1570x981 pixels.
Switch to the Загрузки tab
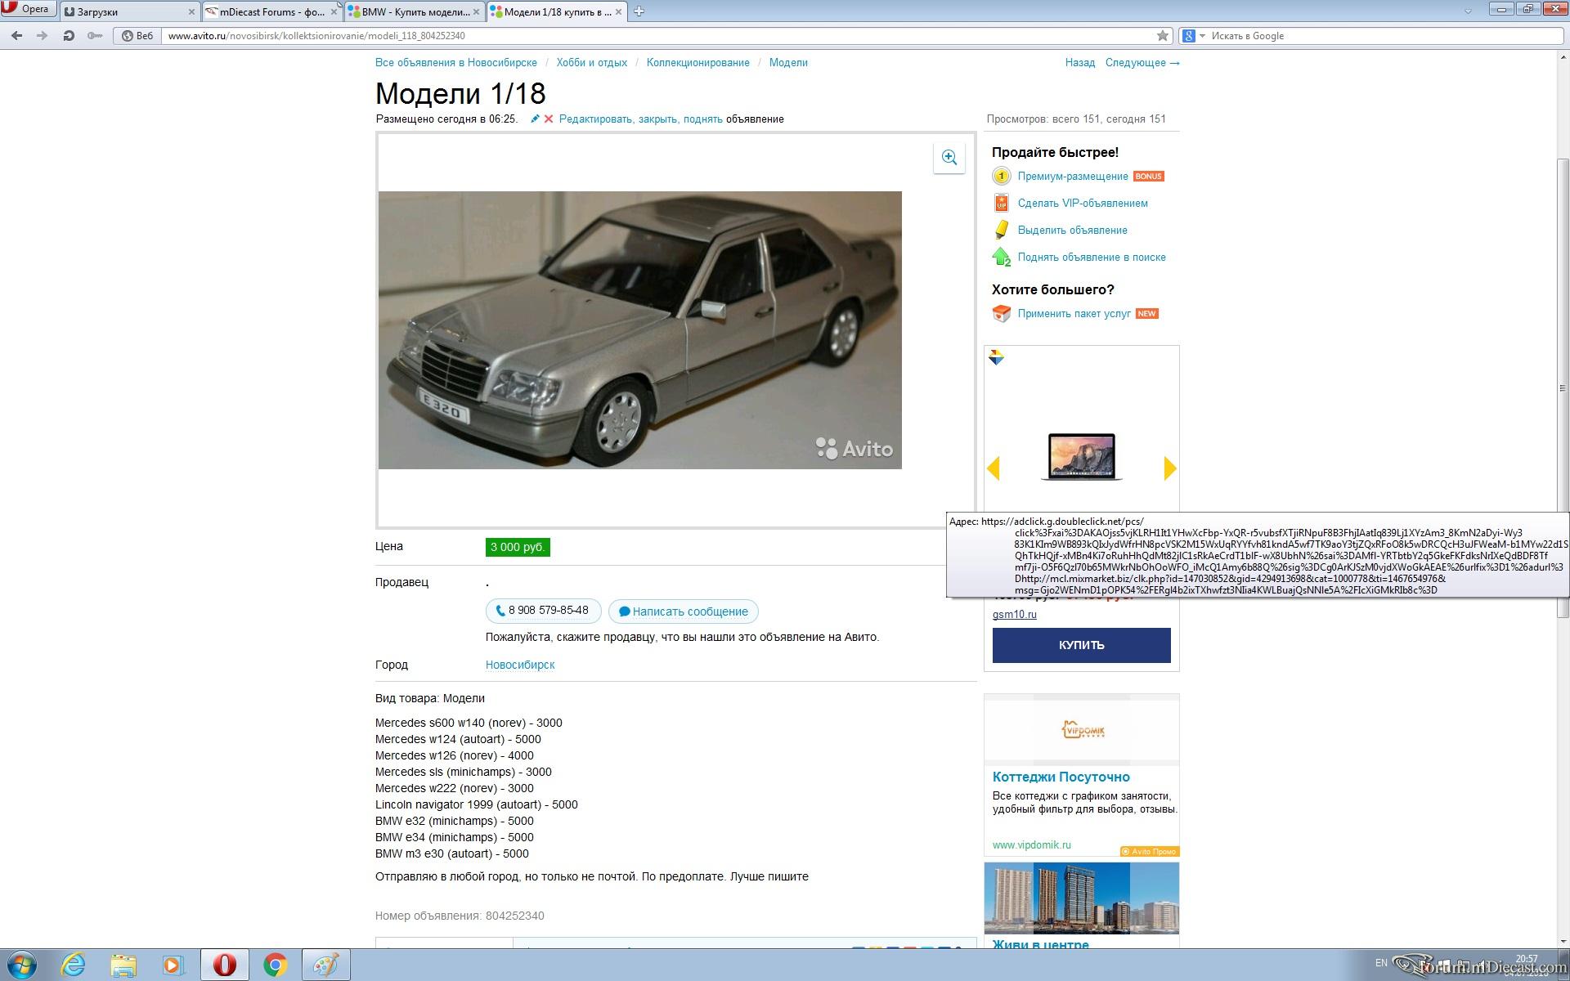(x=130, y=11)
